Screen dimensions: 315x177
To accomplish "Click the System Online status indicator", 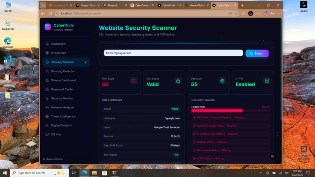I will tap(53, 159).
